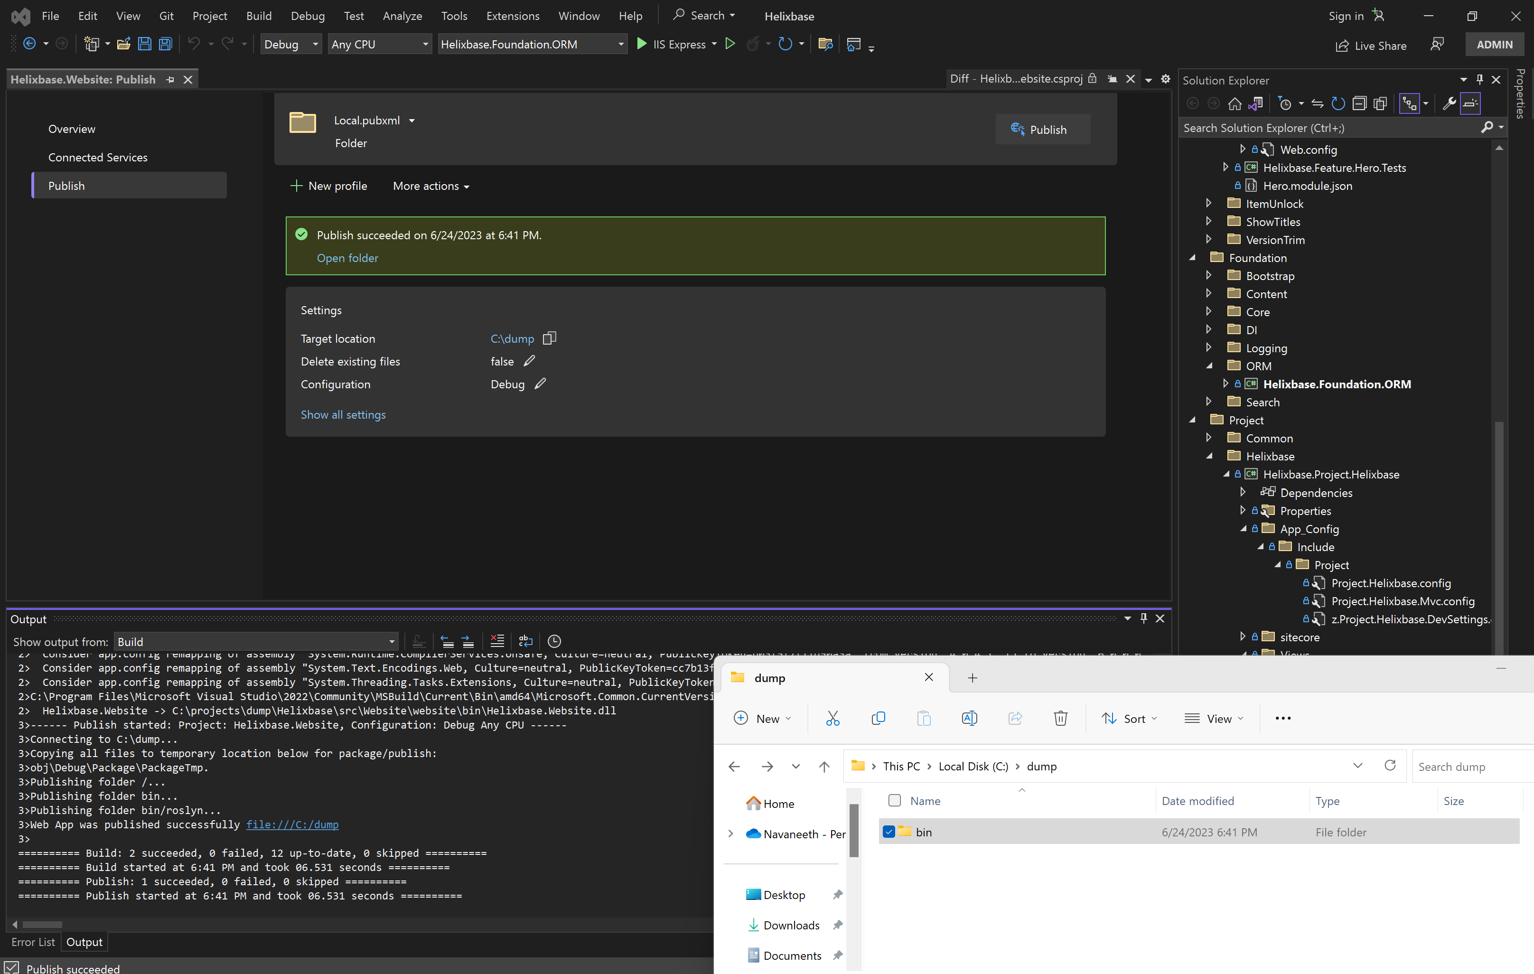Click the Open folder link
1534x974 pixels.
pyautogui.click(x=347, y=258)
